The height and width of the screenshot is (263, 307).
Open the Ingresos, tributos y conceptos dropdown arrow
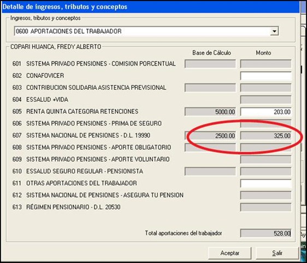tap(274, 31)
